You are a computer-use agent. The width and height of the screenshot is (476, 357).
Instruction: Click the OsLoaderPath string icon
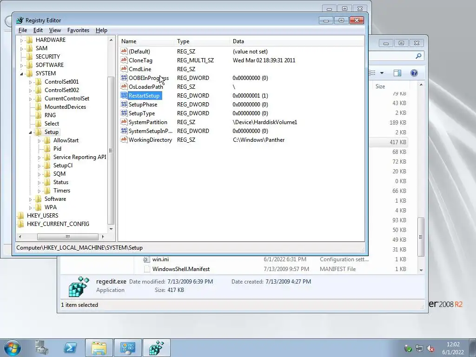tap(124, 86)
